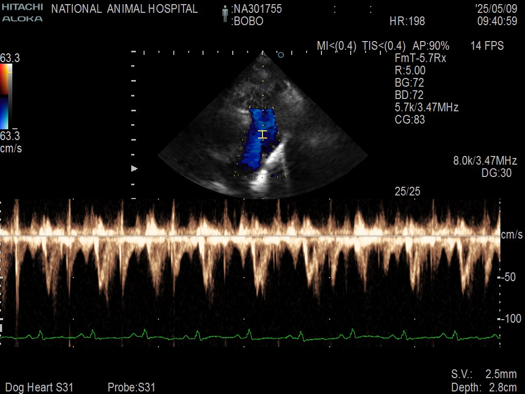The height and width of the screenshot is (394, 525).
Task: Click the focus triangle marker on depth scale
Action: (x=134, y=168)
